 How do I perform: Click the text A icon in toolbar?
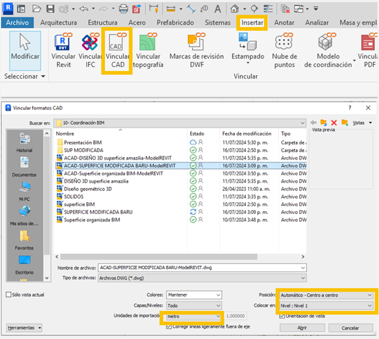pos(217,9)
